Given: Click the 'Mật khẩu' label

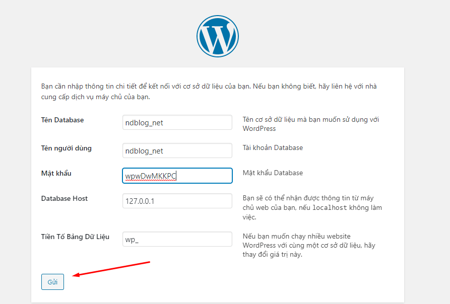Looking at the screenshot, I should (56, 173).
